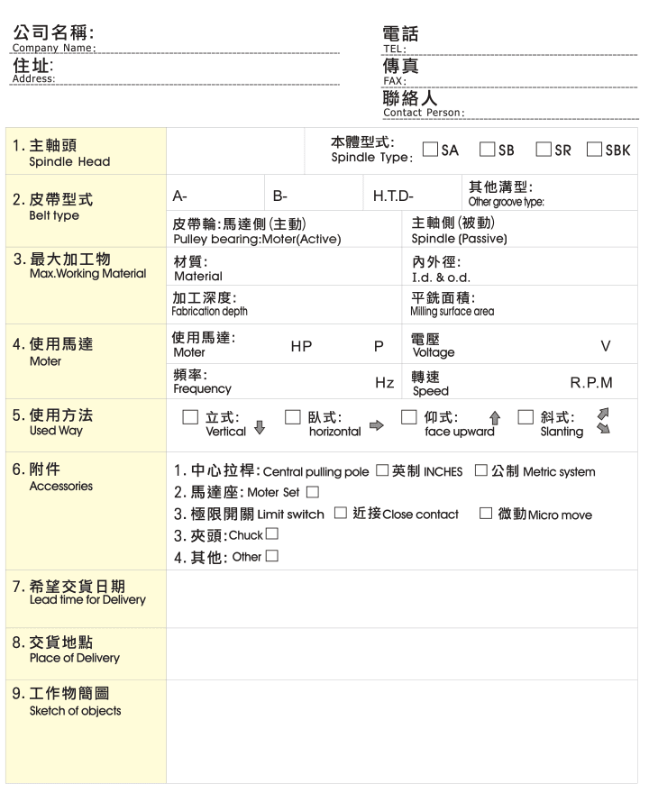
Task: Click the 'Central pulling pole' text
Action: (x=315, y=471)
